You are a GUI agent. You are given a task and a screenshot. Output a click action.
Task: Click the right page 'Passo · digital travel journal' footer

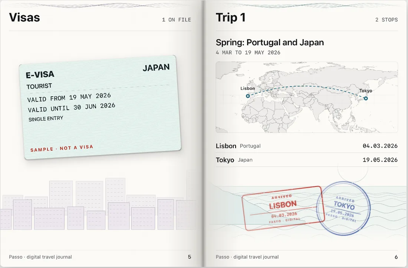[x=247, y=257]
